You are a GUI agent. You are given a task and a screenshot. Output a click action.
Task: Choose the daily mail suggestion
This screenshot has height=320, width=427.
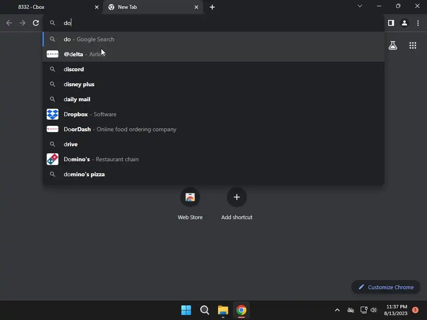213,99
